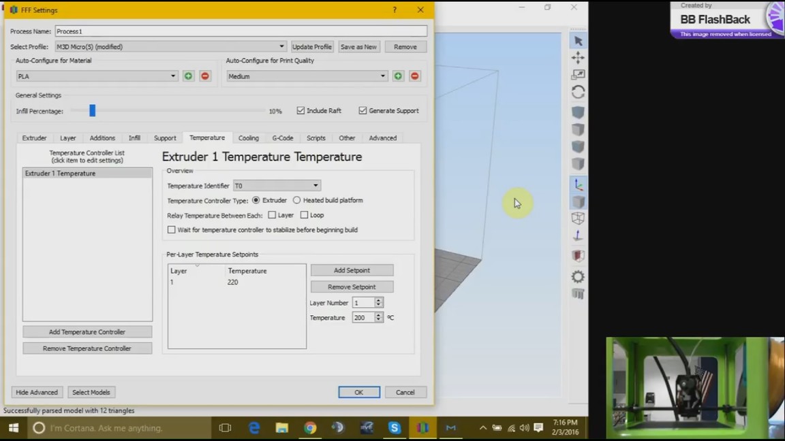Switch to wireframe cube view icon

pyautogui.click(x=578, y=218)
